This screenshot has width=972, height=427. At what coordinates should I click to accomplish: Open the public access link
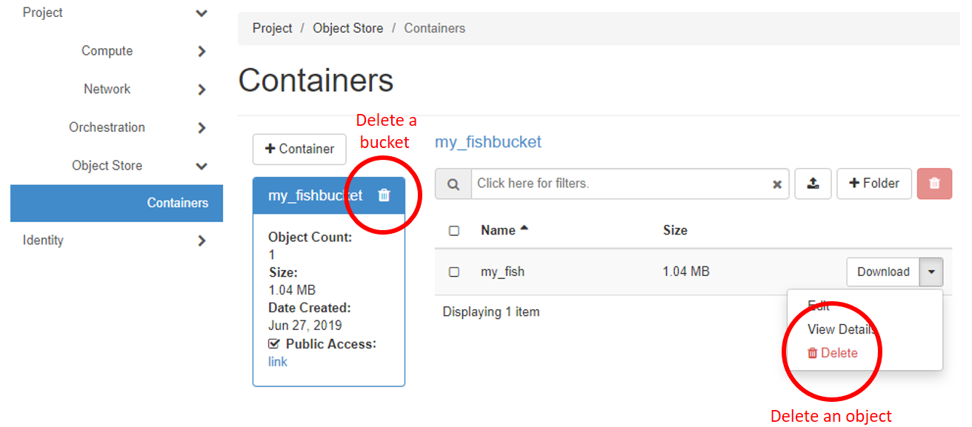tap(278, 362)
